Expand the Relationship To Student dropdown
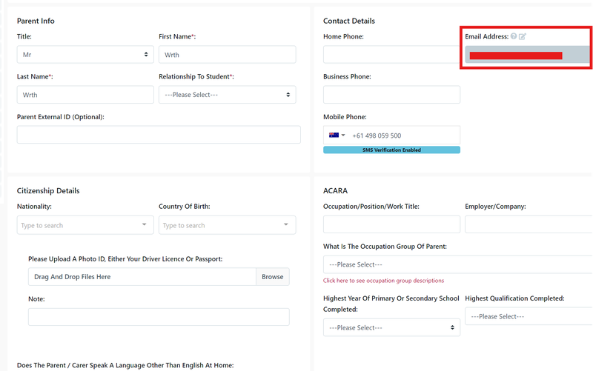Image resolution: width=593 pixels, height=371 pixels. point(227,95)
